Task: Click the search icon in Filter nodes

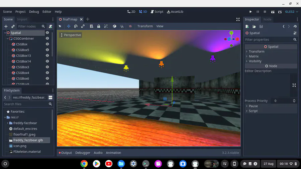Action: (x=43, y=26)
